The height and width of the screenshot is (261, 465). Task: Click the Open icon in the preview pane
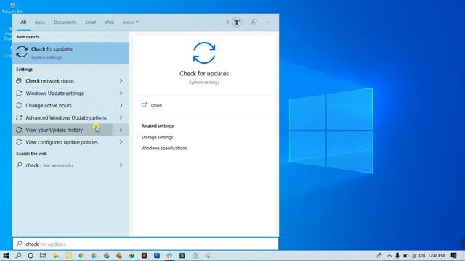(x=144, y=105)
